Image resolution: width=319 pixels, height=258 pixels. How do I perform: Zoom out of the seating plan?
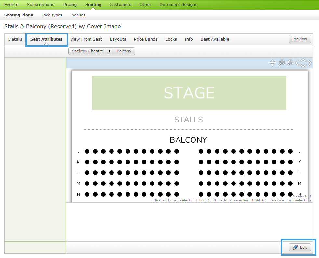[290, 63]
